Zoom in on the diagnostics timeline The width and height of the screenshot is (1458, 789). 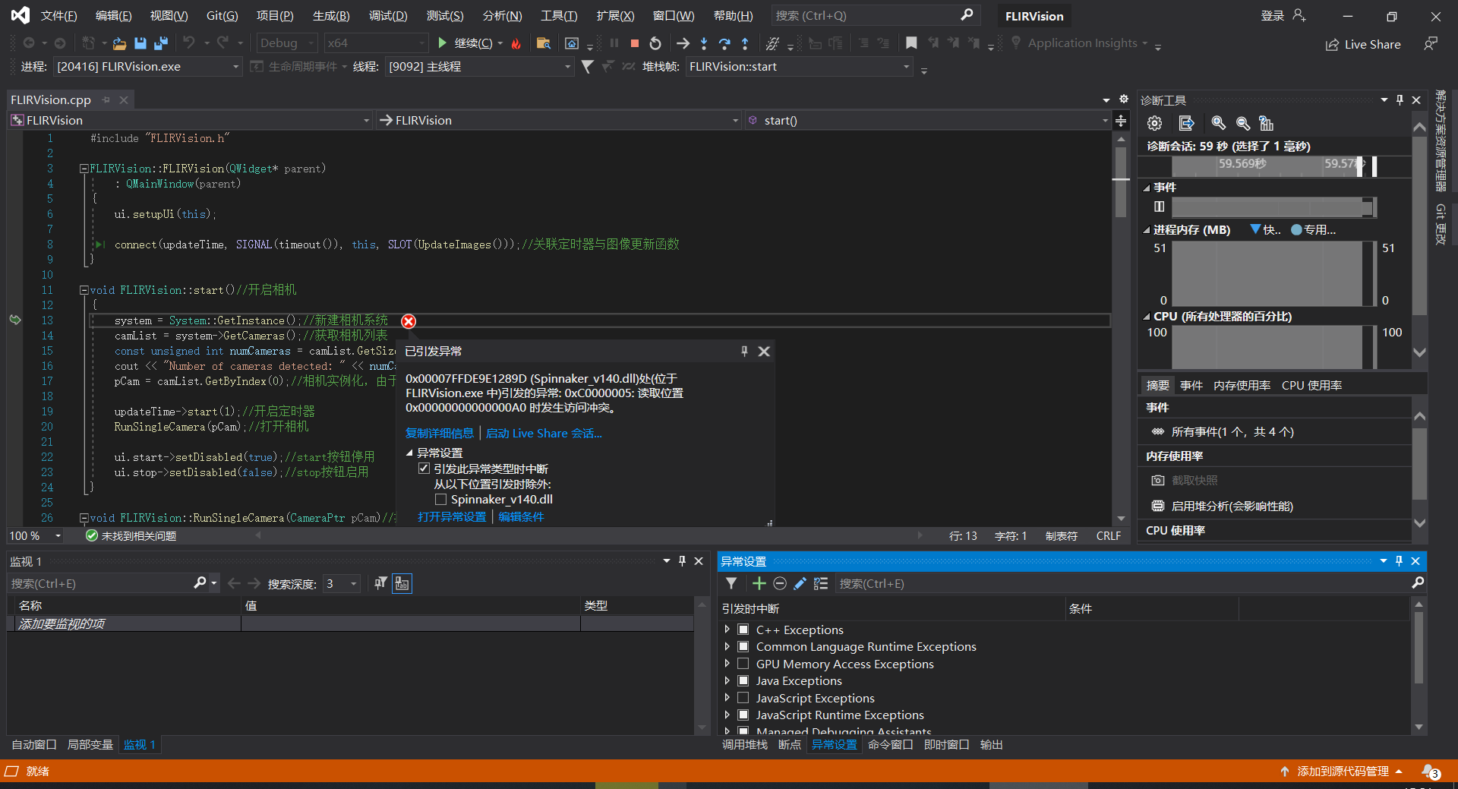(1218, 123)
